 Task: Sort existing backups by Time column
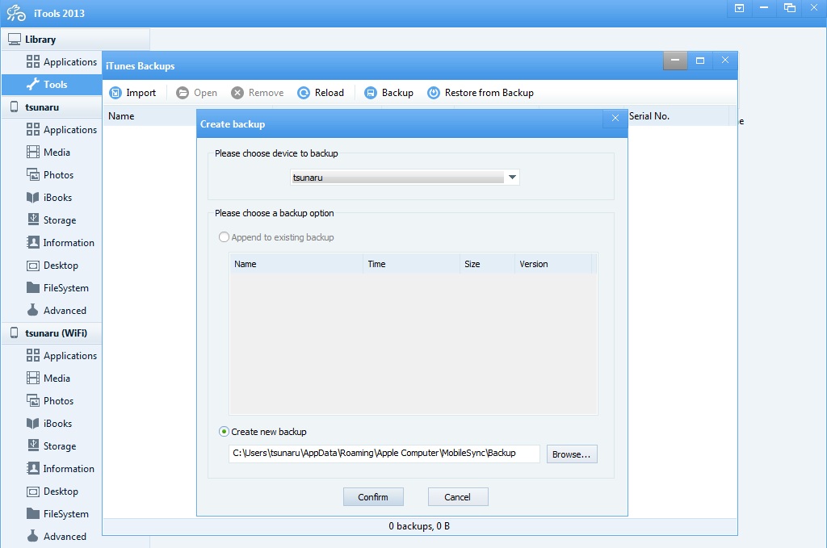pyautogui.click(x=411, y=264)
